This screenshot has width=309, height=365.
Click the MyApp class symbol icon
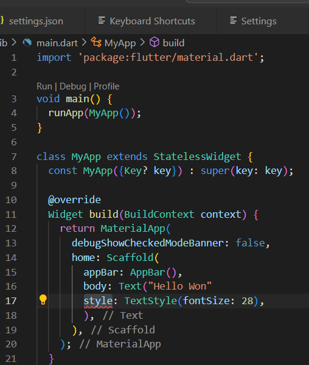click(x=96, y=42)
